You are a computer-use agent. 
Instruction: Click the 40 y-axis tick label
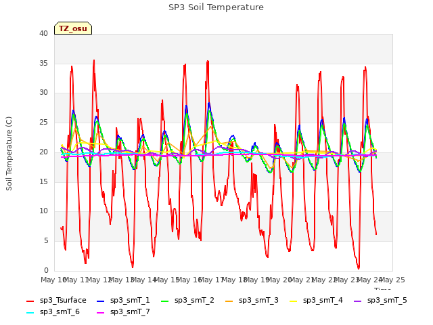43,34
